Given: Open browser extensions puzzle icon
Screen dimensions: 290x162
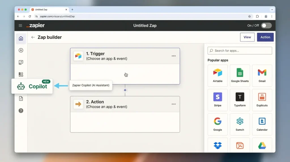Looking at the screenshot, I should point(257,16).
